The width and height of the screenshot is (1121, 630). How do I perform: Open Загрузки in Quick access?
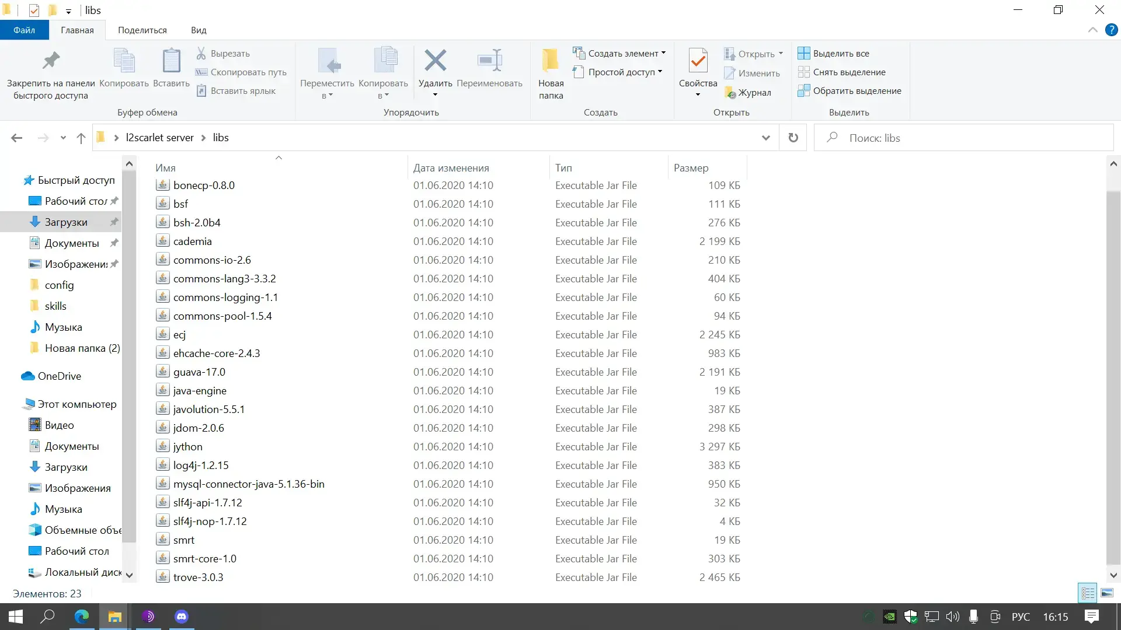[x=66, y=222]
